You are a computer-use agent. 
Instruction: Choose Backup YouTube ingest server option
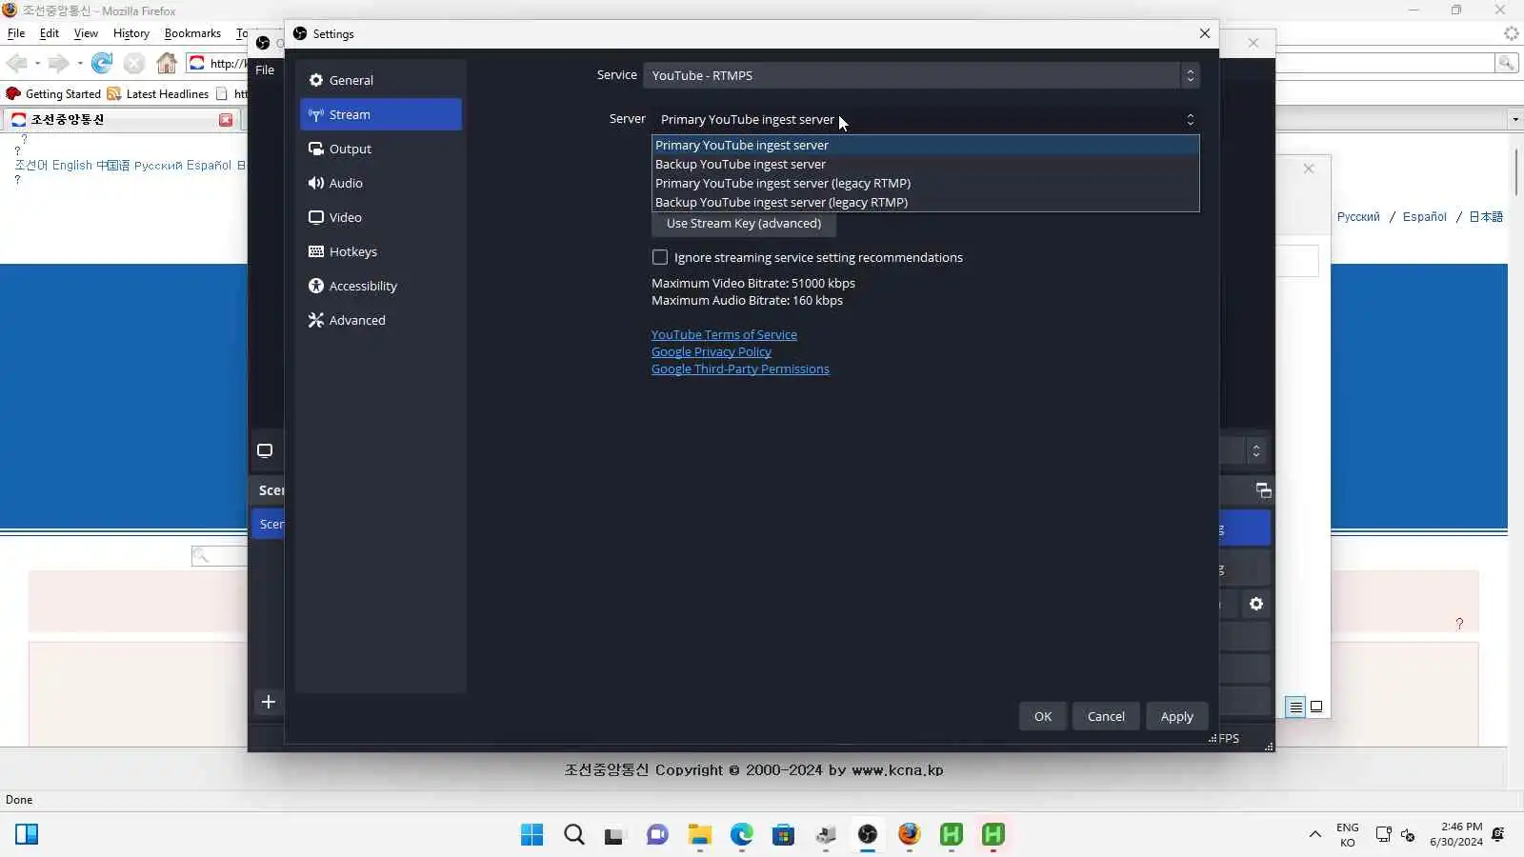925,164
